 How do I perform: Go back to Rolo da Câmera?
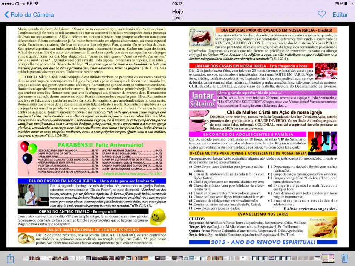(29, 15)
